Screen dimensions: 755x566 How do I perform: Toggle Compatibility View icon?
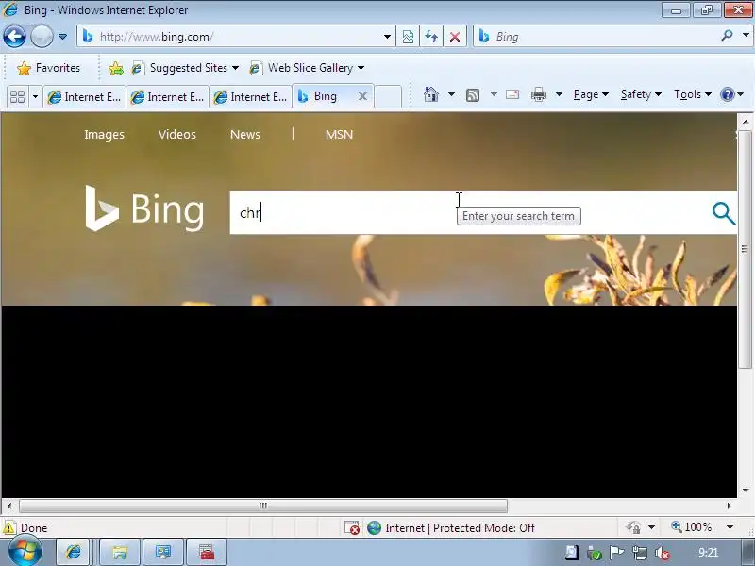[408, 37]
